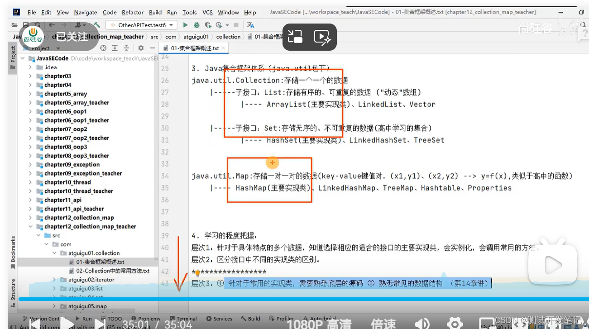Open the Terminal tool window
589x329 pixels.
pyautogui.click(x=183, y=319)
